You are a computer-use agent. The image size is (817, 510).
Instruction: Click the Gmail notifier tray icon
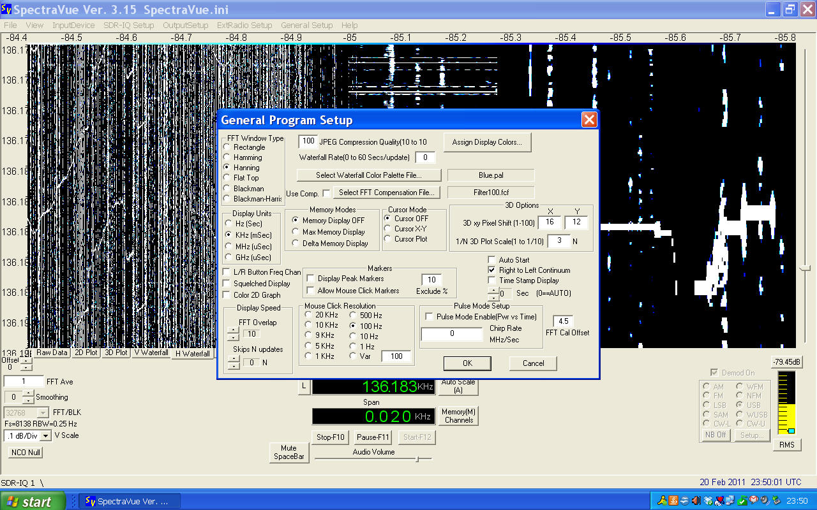[754, 500]
